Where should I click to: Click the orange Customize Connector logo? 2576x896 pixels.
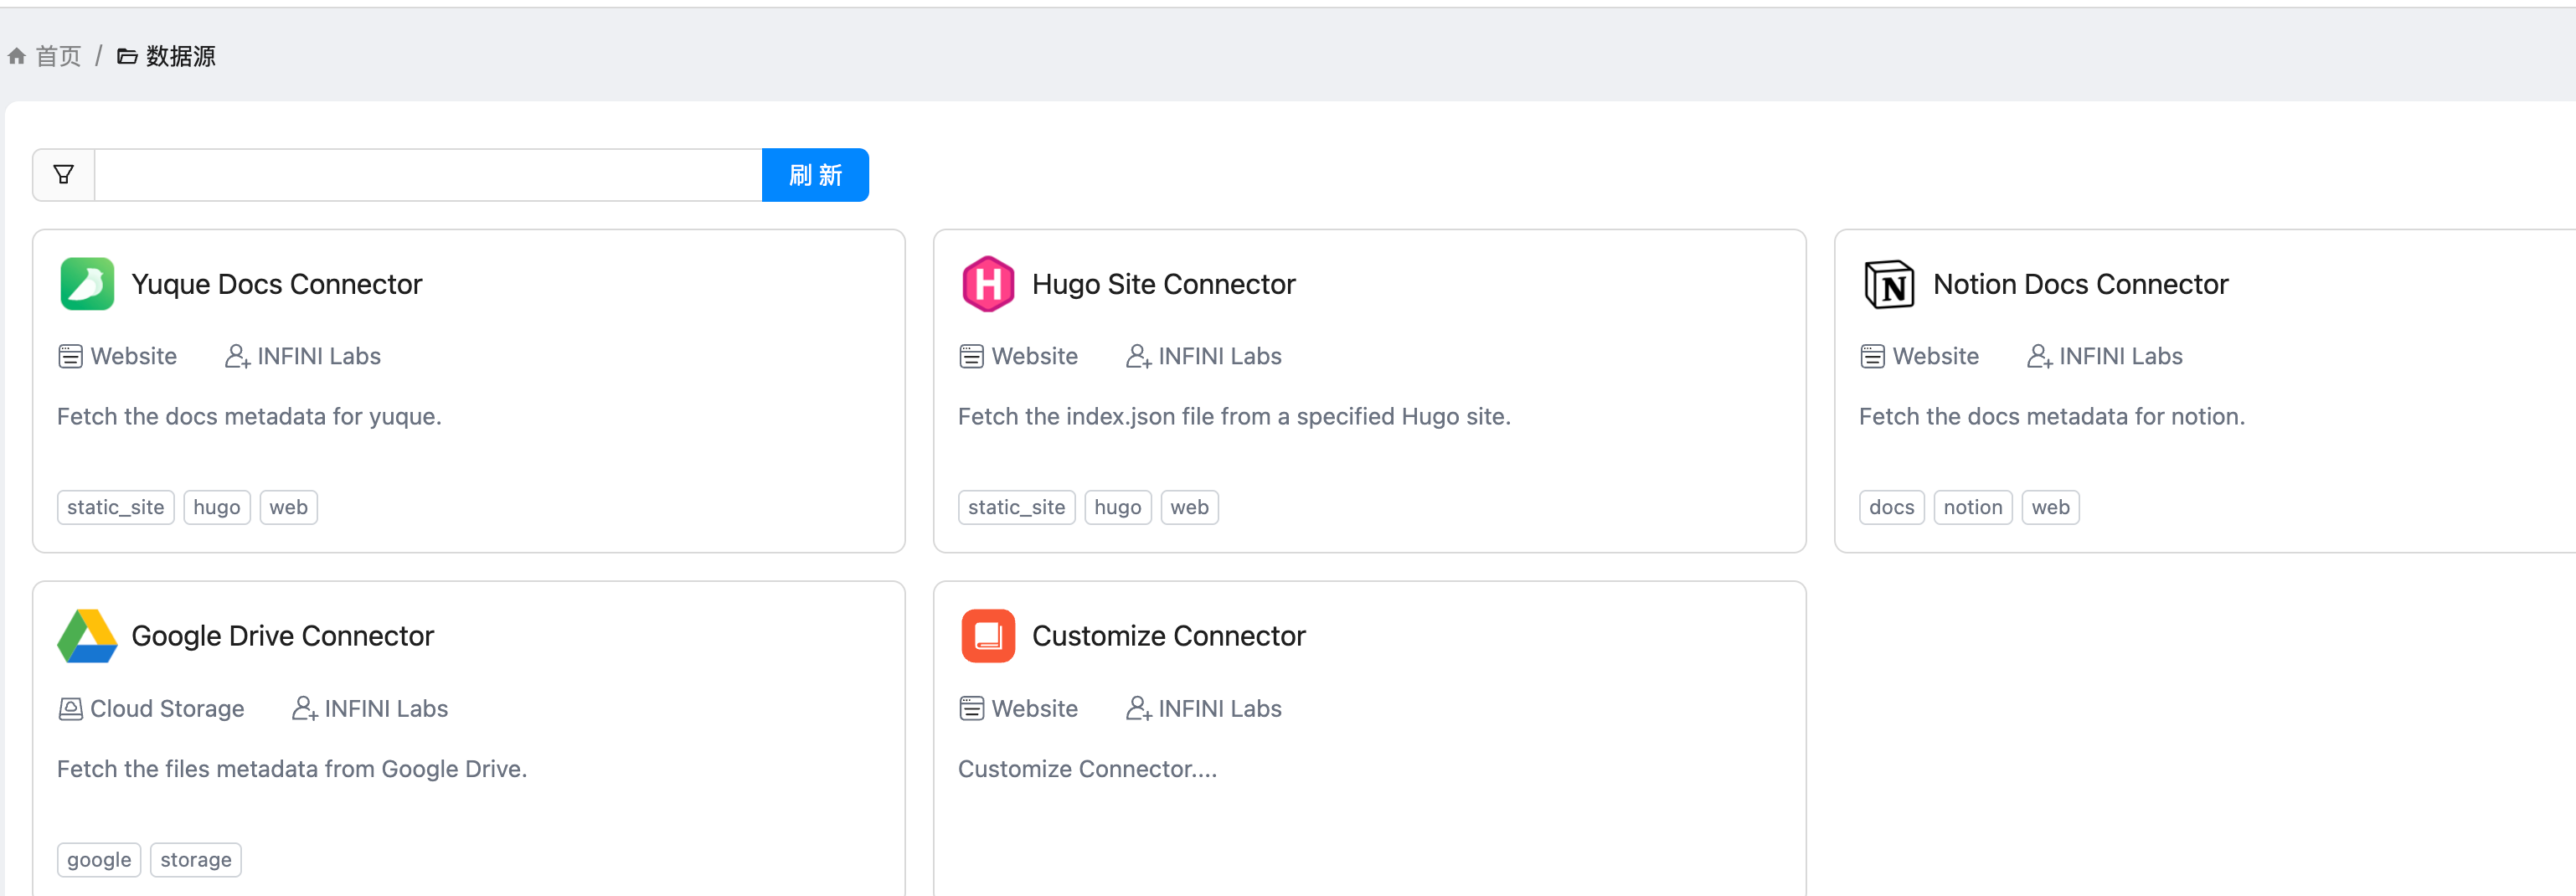(988, 636)
